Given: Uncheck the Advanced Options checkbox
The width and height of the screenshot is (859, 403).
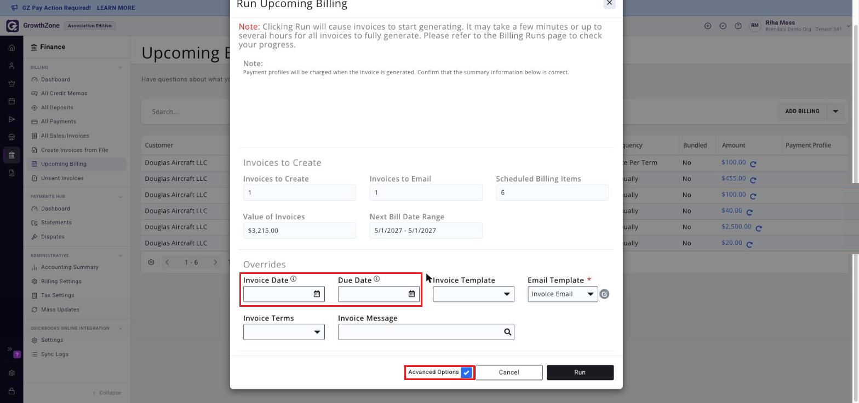Looking at the screenshot, I should [x=466, y=372].
